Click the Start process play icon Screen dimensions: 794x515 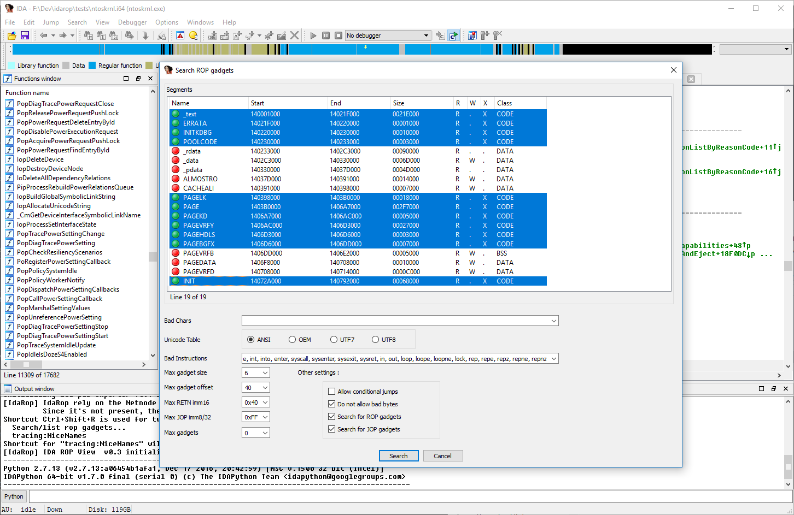(x=313, y=35)
